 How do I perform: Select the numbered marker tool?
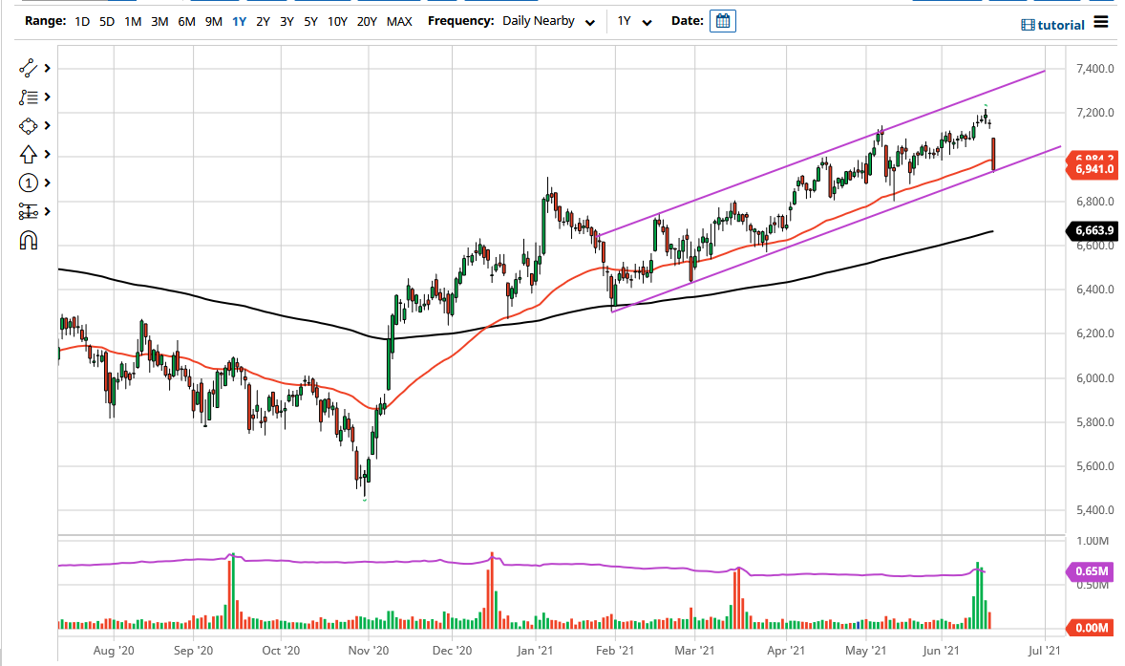click(26, 183)
